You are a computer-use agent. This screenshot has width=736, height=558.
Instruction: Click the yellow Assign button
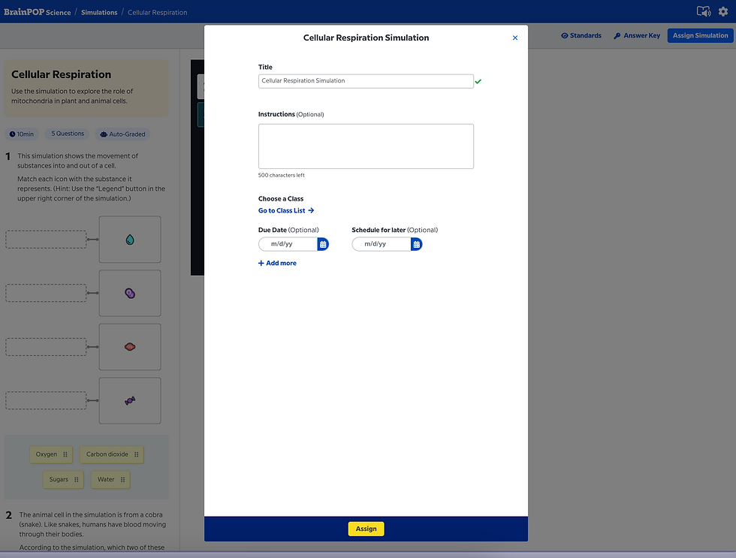tap(366, 529)
